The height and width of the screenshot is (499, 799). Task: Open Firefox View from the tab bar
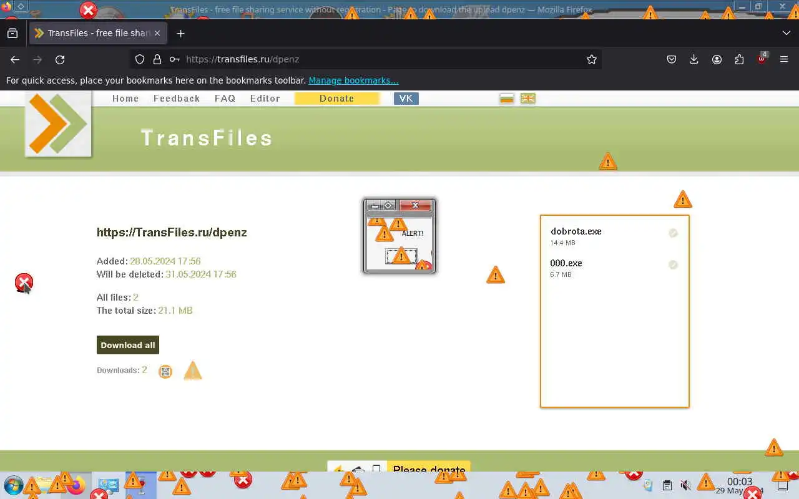click(x=12, y=33)
